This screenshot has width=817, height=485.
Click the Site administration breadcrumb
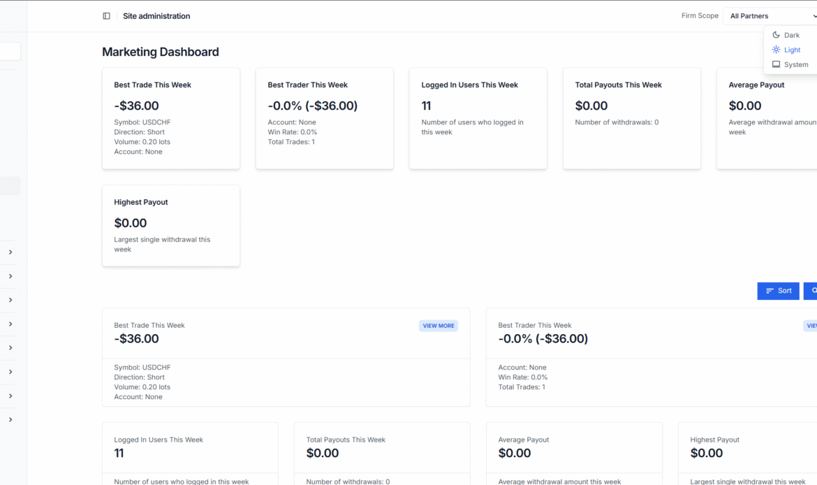coord(156,16)
